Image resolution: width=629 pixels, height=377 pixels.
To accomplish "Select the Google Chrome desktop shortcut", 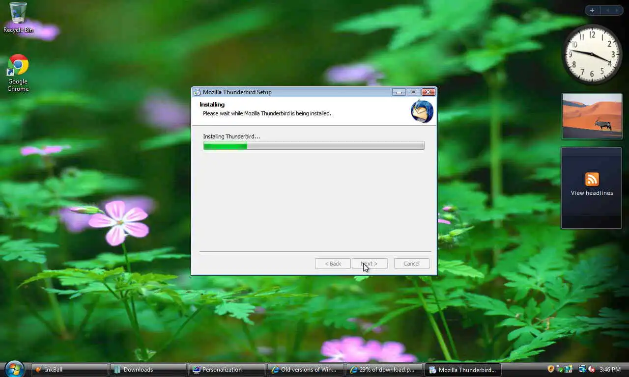I will [x=18, y=73].
